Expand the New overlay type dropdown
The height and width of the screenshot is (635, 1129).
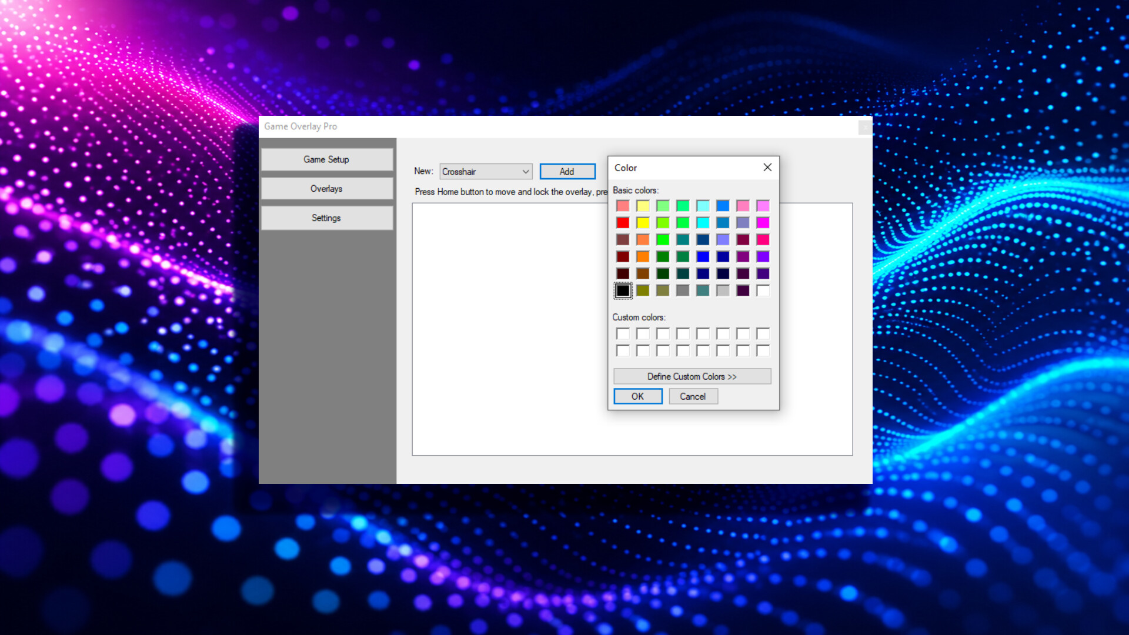[x=486, y=172]
